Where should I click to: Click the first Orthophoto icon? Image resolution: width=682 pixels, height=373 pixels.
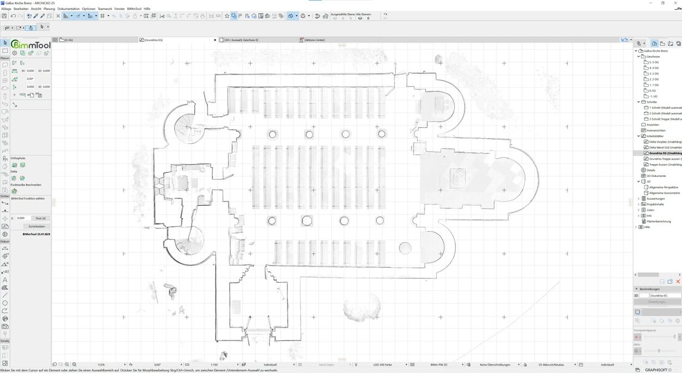14,165
